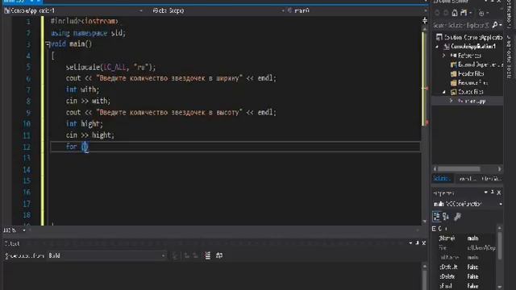Click the Categorized icon in Properties toolbar

pyautogui.click(x=437, y=217)
